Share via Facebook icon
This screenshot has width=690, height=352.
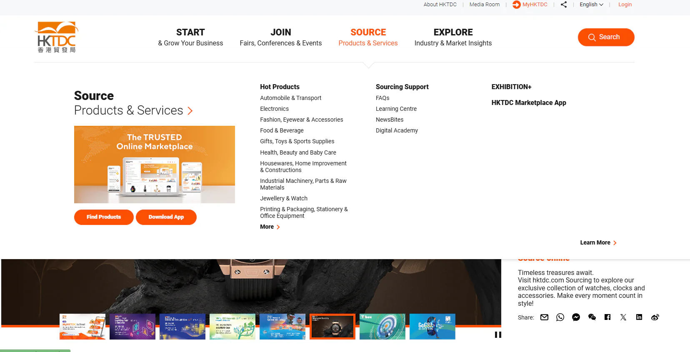point(607,317)
